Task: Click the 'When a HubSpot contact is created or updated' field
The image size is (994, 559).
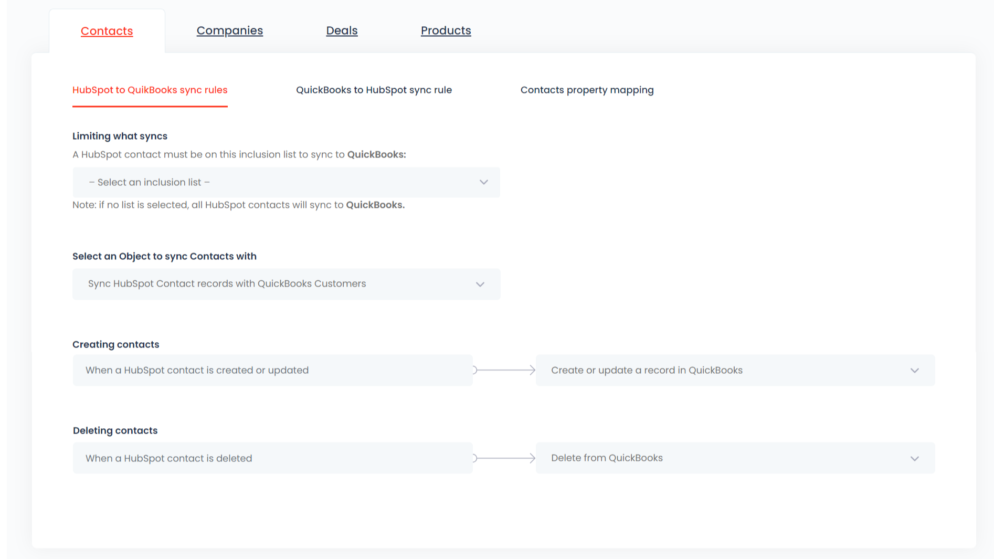Action: pos(273,370)
